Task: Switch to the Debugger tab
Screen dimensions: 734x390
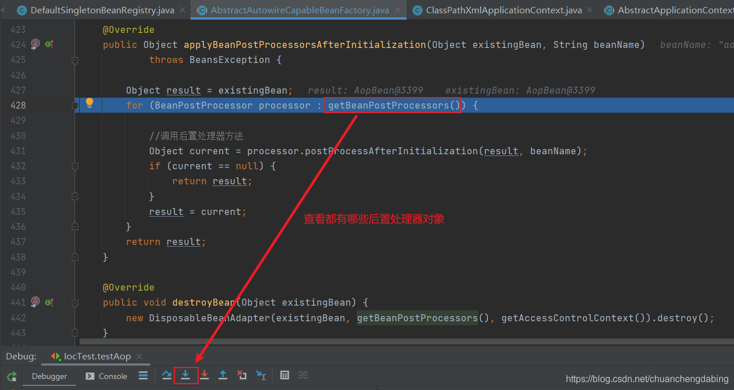Action: (49, 376)
